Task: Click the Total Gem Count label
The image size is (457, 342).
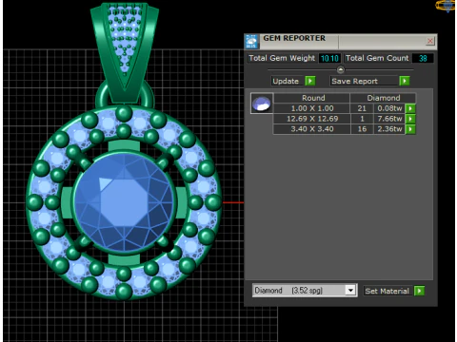Action: coord(377,58)
